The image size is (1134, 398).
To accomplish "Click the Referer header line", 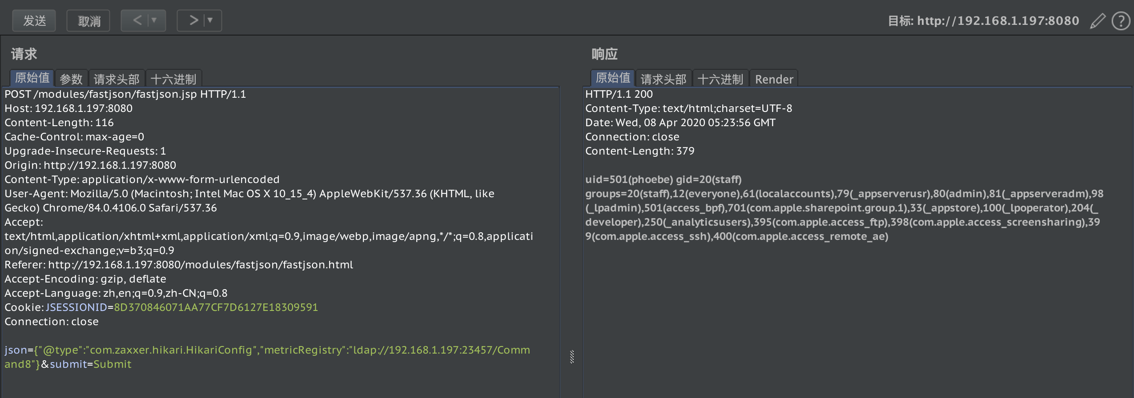I will [179, 265].
